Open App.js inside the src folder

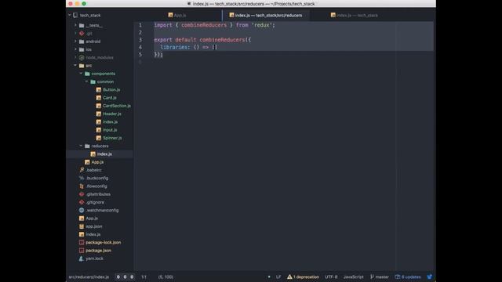click(97, 162)
